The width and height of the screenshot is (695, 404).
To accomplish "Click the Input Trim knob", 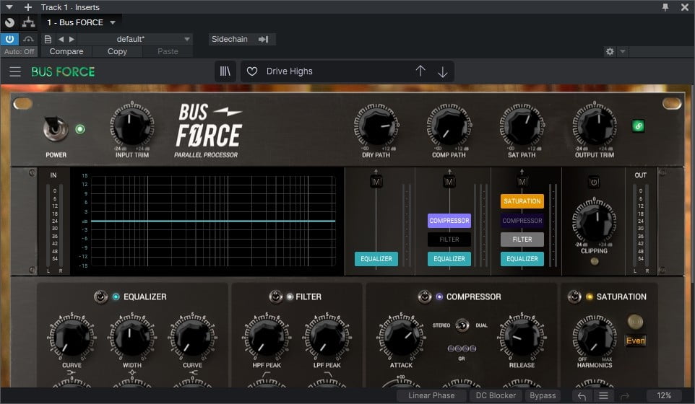I will tap(131, 126).
